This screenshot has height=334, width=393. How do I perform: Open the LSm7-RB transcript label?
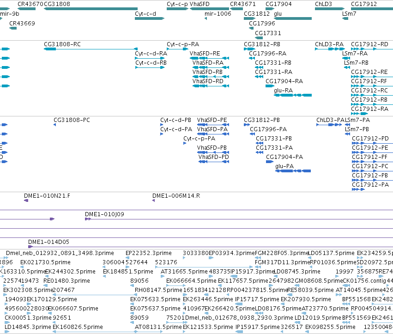[x=356, y=63]
